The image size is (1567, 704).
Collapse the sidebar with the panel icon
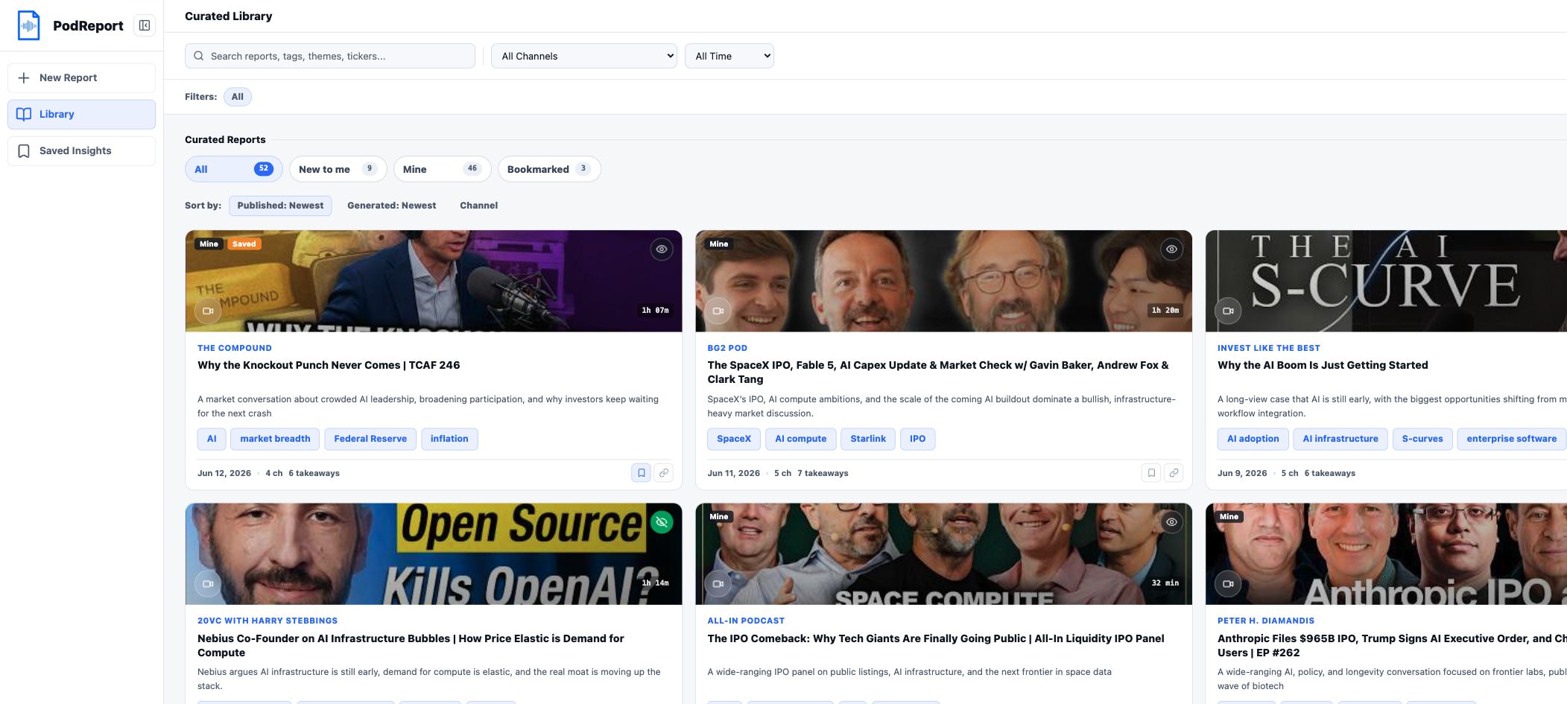coord(145,25)
